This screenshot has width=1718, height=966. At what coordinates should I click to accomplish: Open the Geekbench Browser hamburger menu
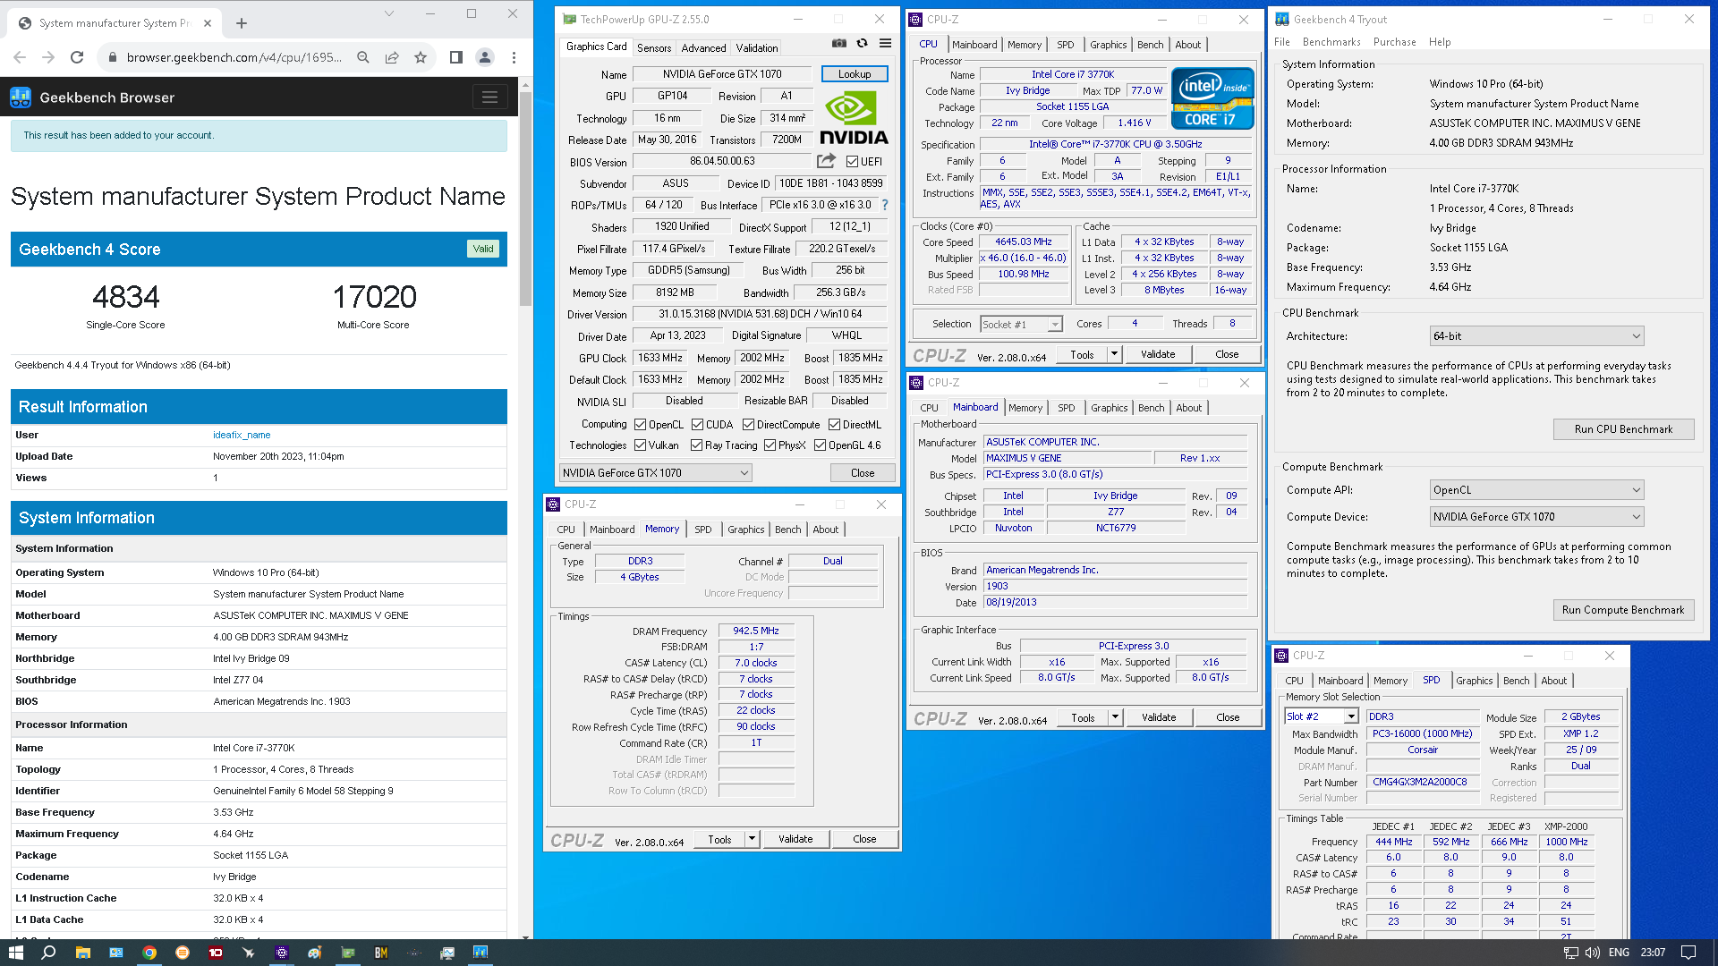pos(489,97)
